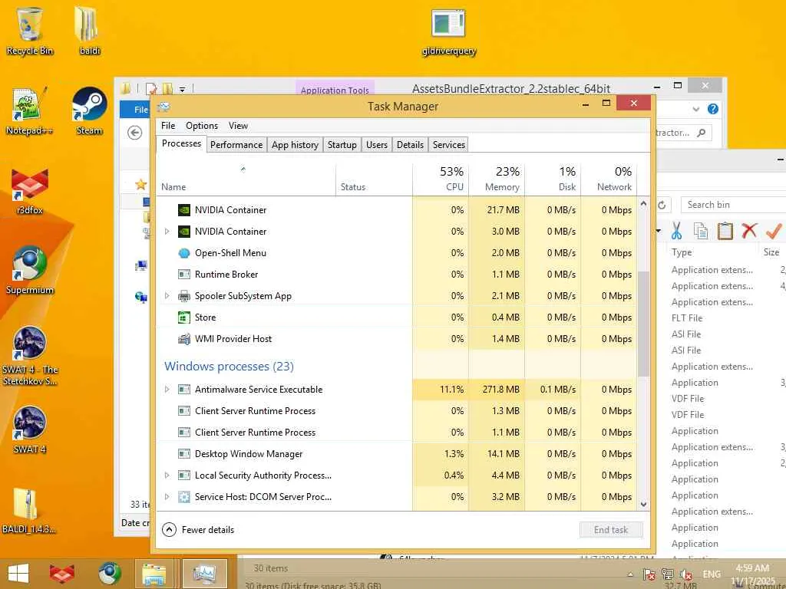Switch to the Startup tab
Screen dimensions: 786x589
click(x=342, y=145)
